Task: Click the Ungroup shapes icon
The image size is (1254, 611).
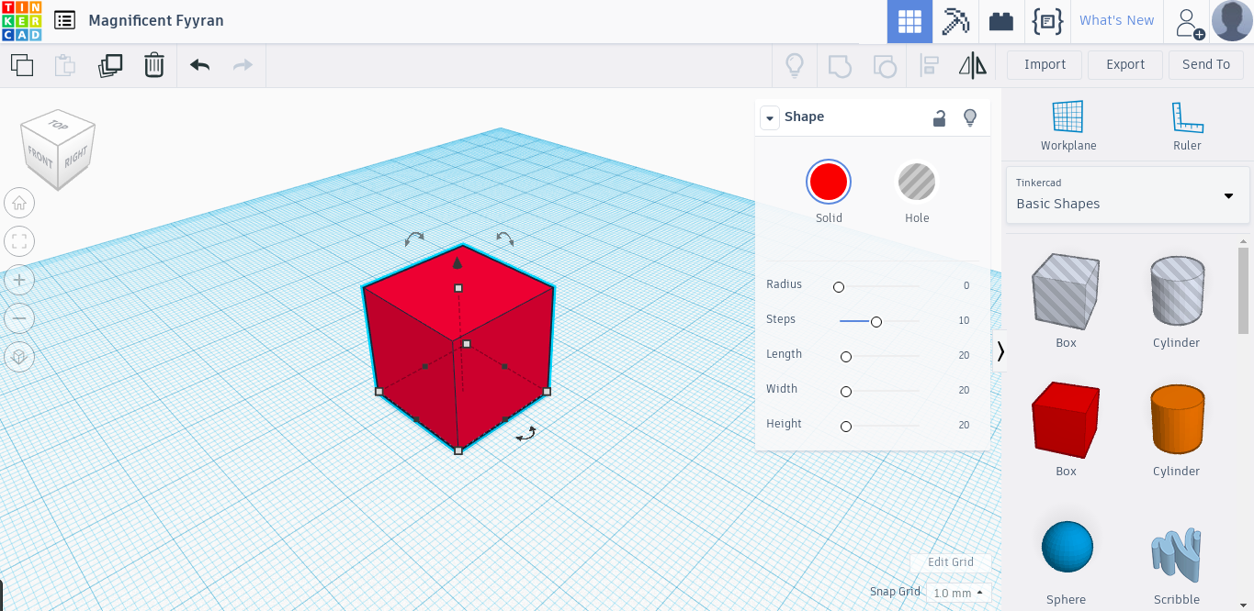Action: pos(884,65)
